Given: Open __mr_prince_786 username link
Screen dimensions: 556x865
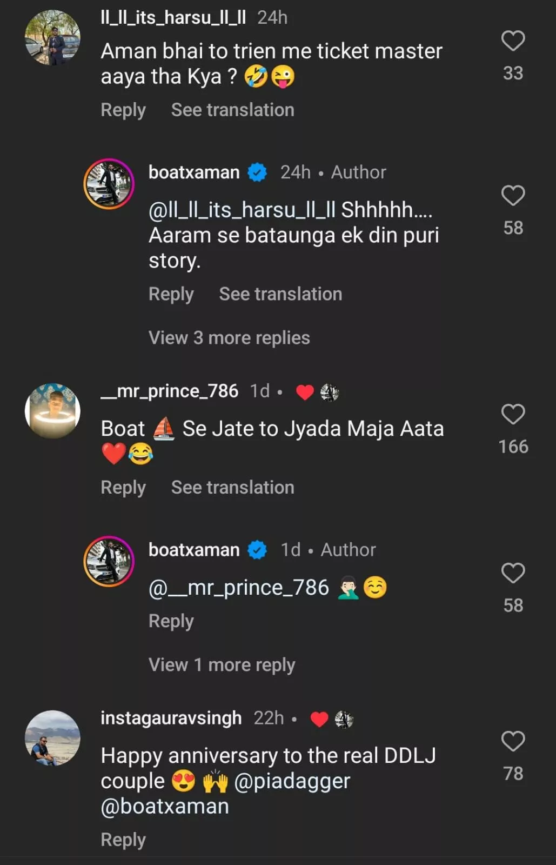Looking at the screenshot, I should (170, 391).
